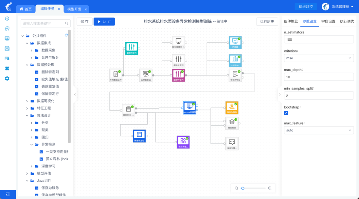Click the n_estimators input field
The height and width of the screenshot is (199, 359).
pos(318,39)
